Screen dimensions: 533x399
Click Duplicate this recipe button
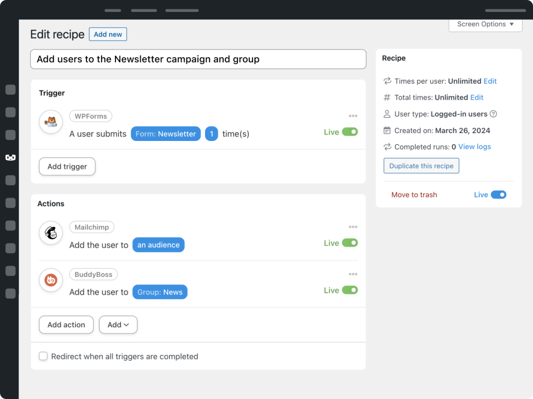tap(421, 166)
